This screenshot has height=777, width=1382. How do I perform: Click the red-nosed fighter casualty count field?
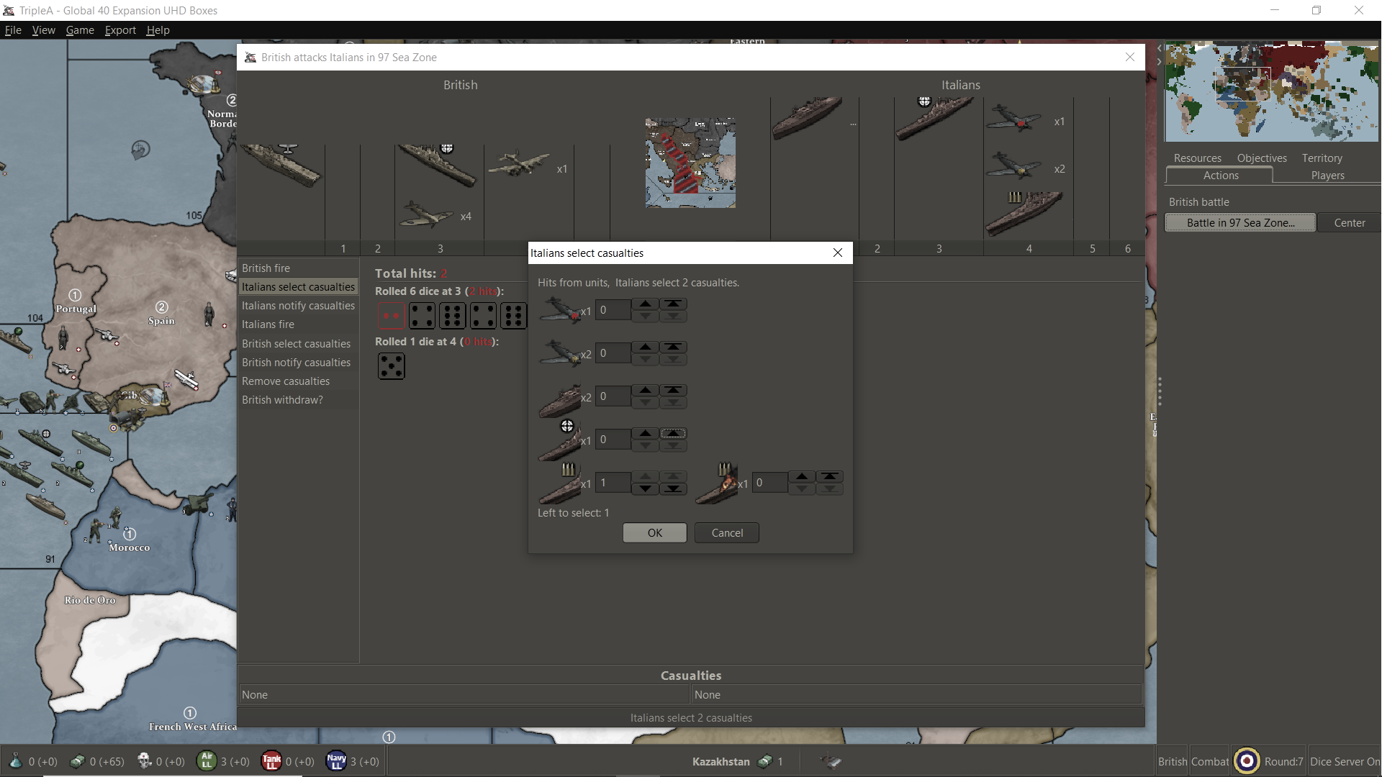pos(613,310)
